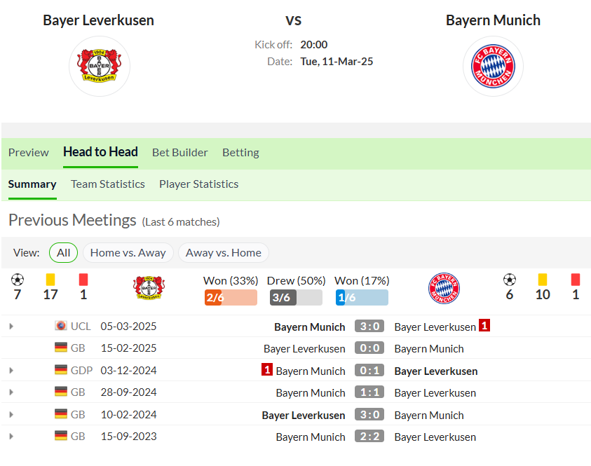Expand the 15-09-2023 match details
This screenshot has height=466, width=591.
(11, 437)
